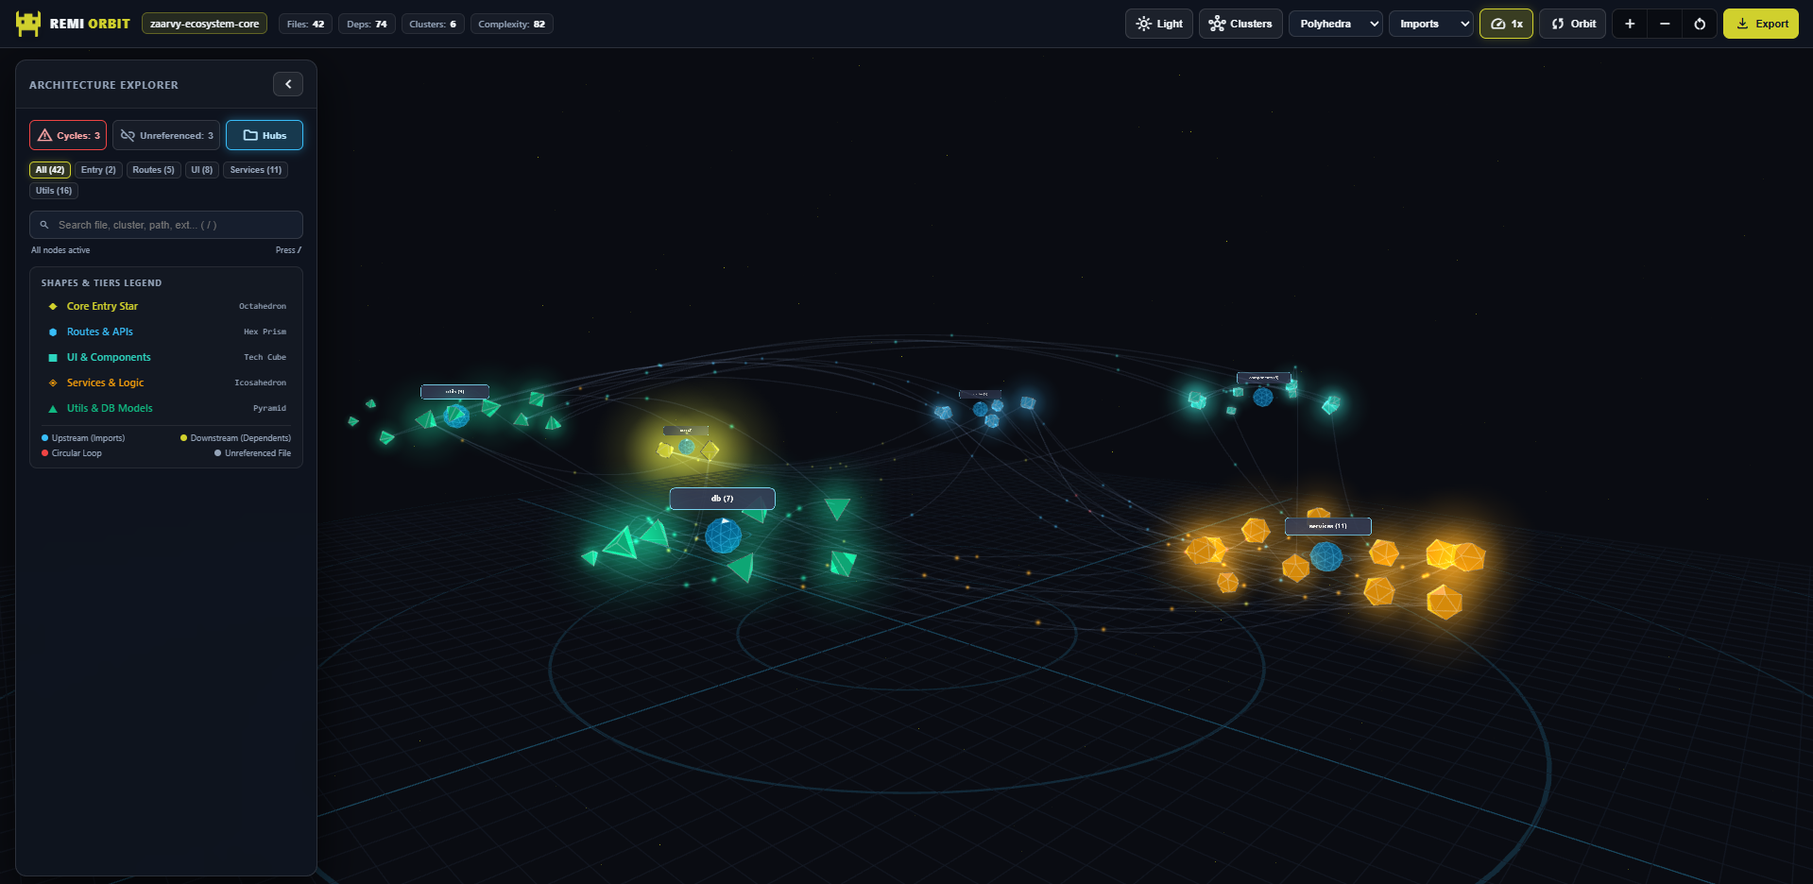Select the Routes (5) filter tab
The height and width of the screenshot is (884, 1813).
[x=153, y=170]
